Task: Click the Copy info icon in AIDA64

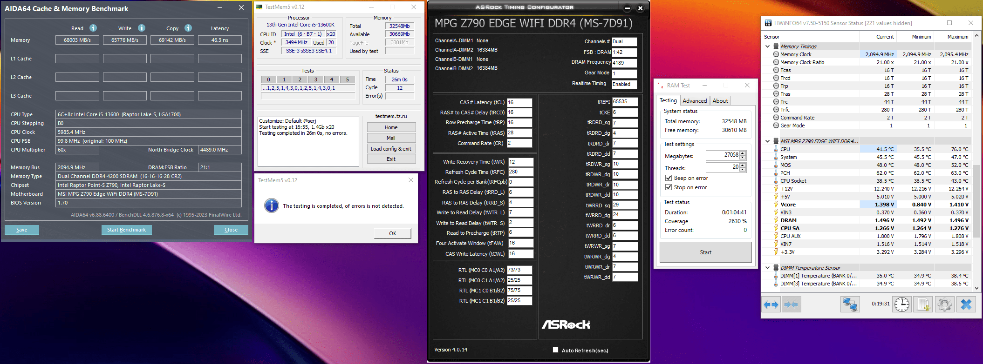Action: click(188, 28)
